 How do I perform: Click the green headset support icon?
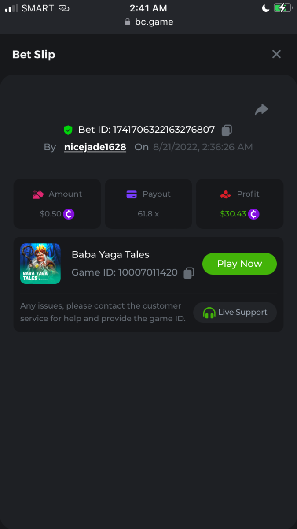tap(209, 313)
